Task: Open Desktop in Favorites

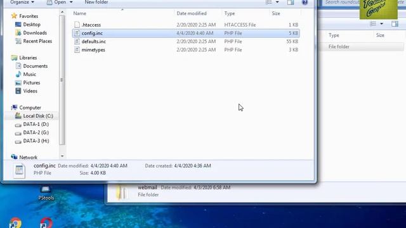Action: coord(32,25)
